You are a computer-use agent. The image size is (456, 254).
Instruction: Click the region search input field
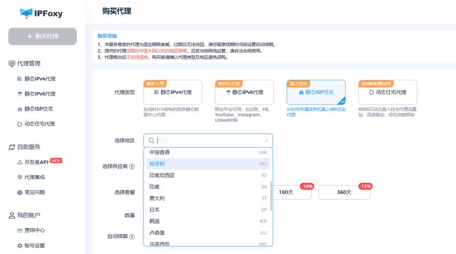208,141
